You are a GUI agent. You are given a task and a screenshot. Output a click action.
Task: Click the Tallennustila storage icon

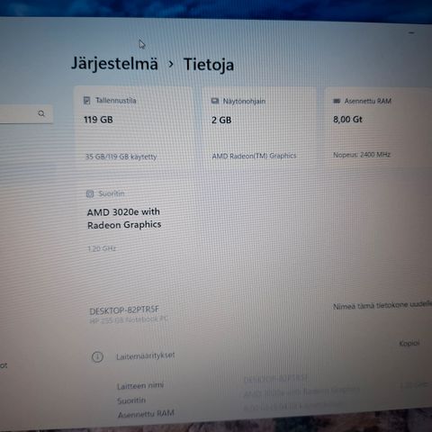[86, 100]
